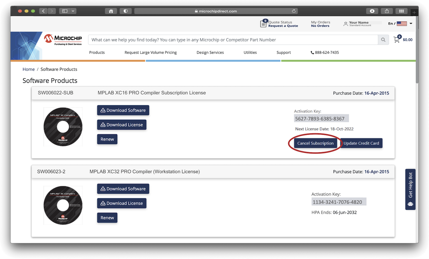Click the XC16 purchase date 16-Apr-2015
Screen dimensions: 429x259
pos(377,93)
